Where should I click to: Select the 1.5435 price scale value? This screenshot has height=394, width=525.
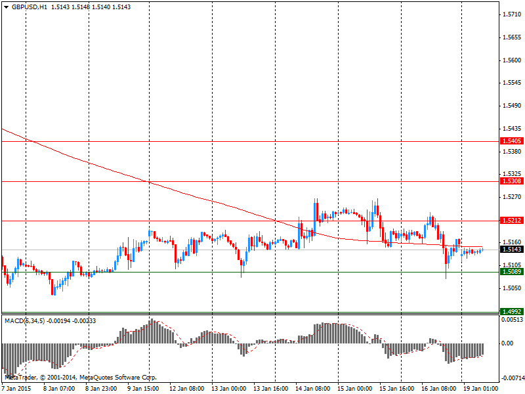pos(513,129)
